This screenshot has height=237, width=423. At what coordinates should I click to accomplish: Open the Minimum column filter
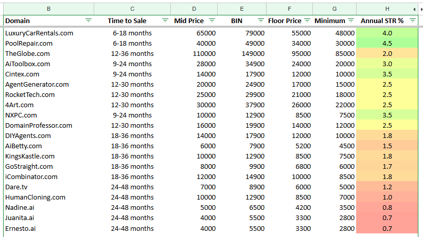(x=351, y=21)
